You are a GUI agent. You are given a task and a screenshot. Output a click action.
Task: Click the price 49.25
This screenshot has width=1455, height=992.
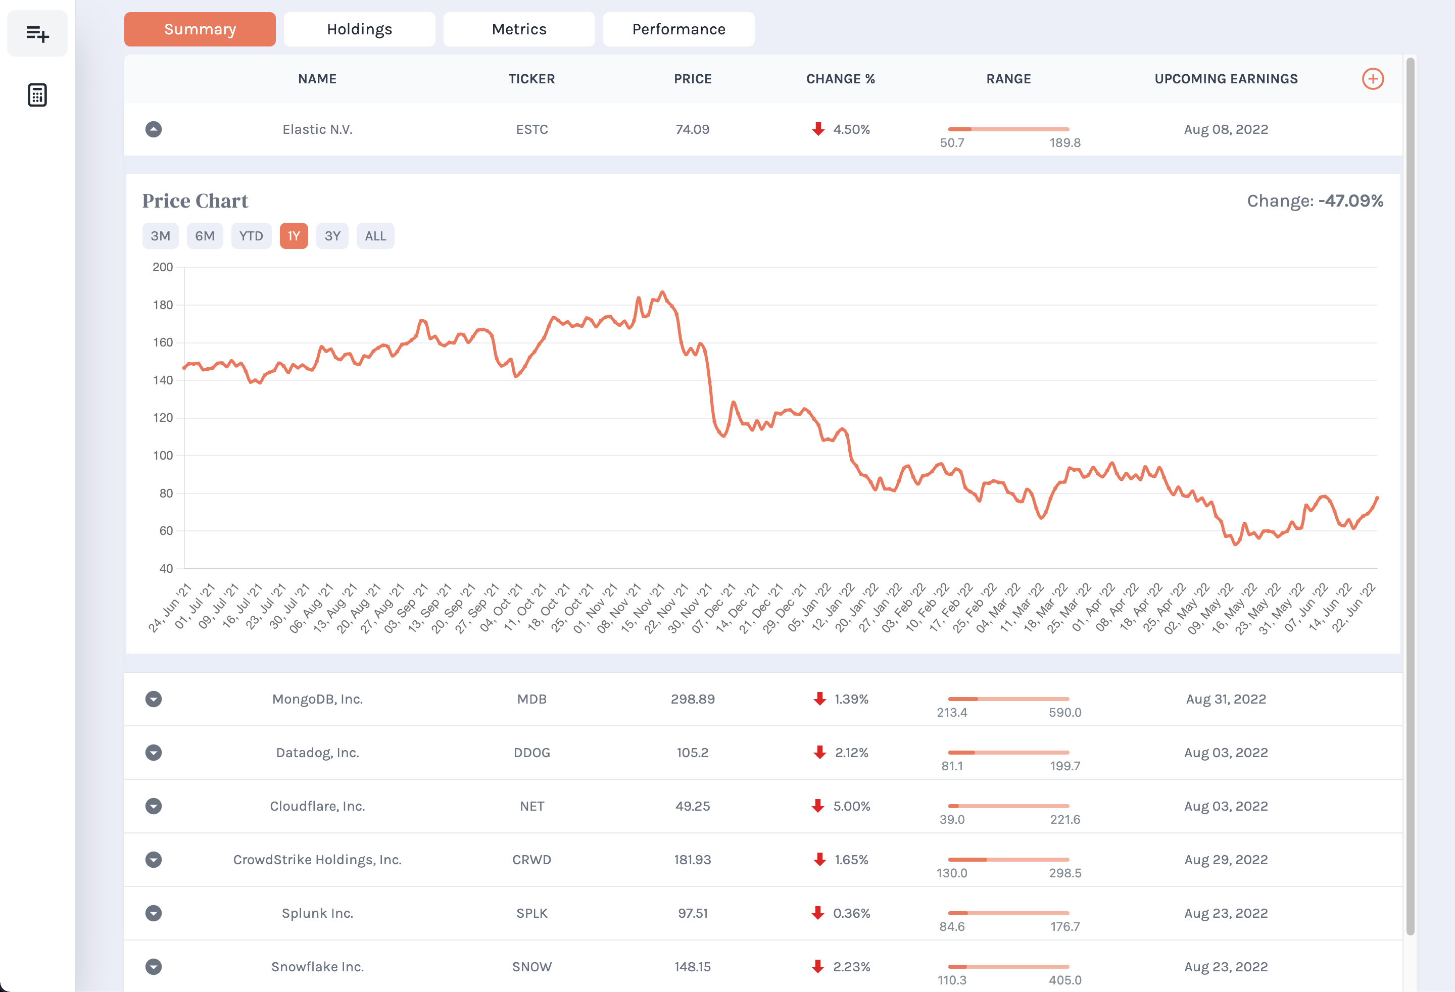click(693, 806)
